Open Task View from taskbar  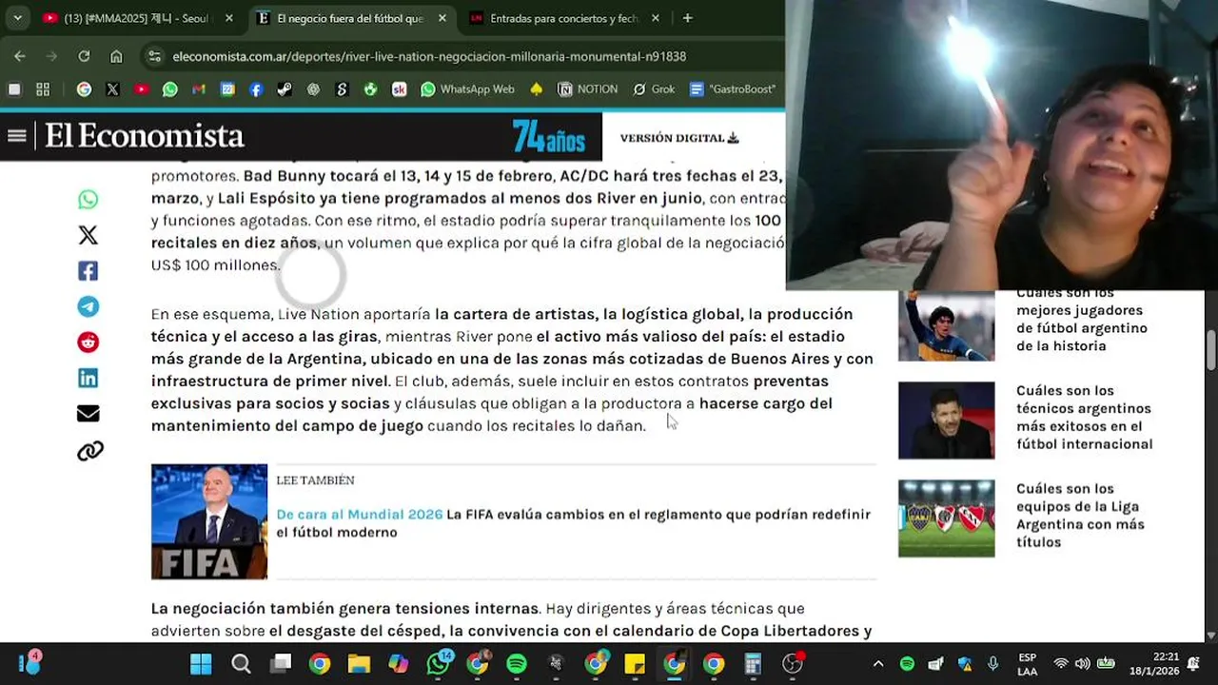coord(280,664)
